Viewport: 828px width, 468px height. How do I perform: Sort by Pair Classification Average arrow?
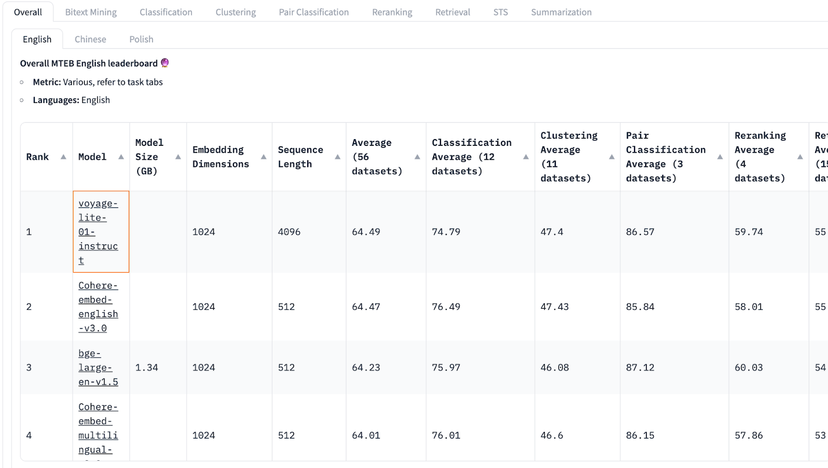[720, 157]
